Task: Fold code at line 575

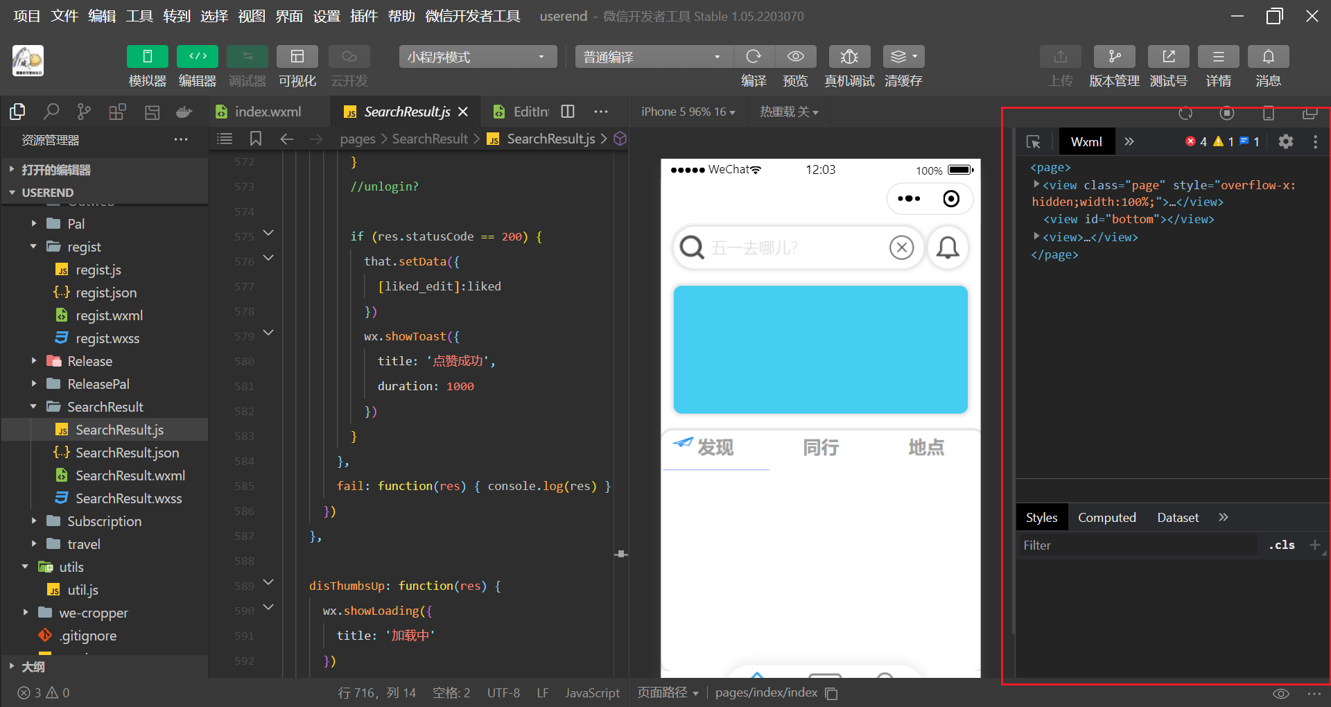Action: click(x=268, y=234)
